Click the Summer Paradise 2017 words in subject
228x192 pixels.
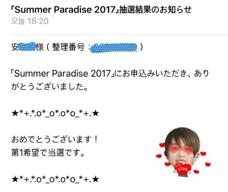(x=65, y=10)
